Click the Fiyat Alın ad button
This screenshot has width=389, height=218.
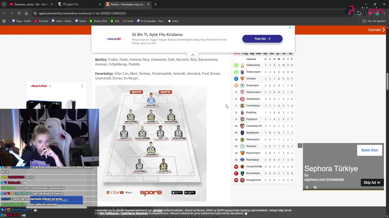tap(262, 39)
